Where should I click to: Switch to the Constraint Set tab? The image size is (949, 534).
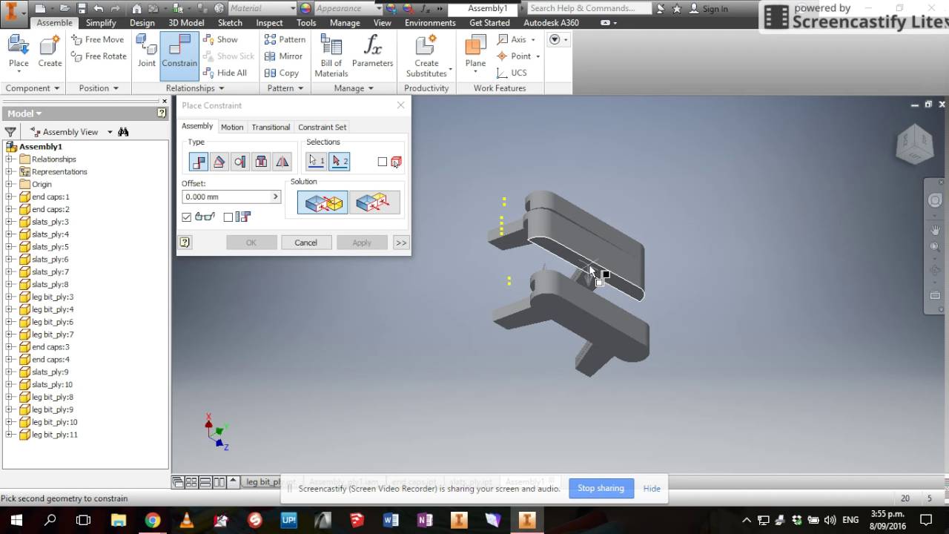coord(322,127)
